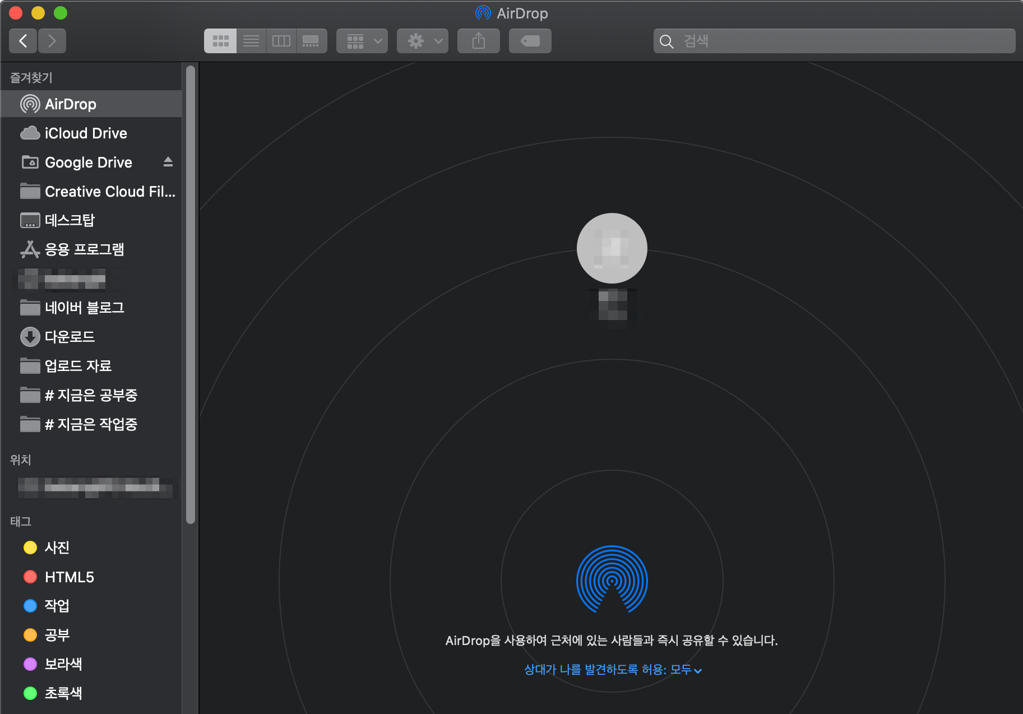This screenshot has width=1023, height=714.
Task: Click the Google Drive folder icon
Action: click(x=30, y=162)
